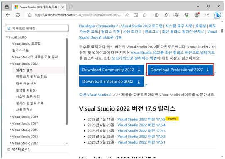Select 미리 보기 릴리스 정보 item
The image size is (225, 159).
pos(31,77)
